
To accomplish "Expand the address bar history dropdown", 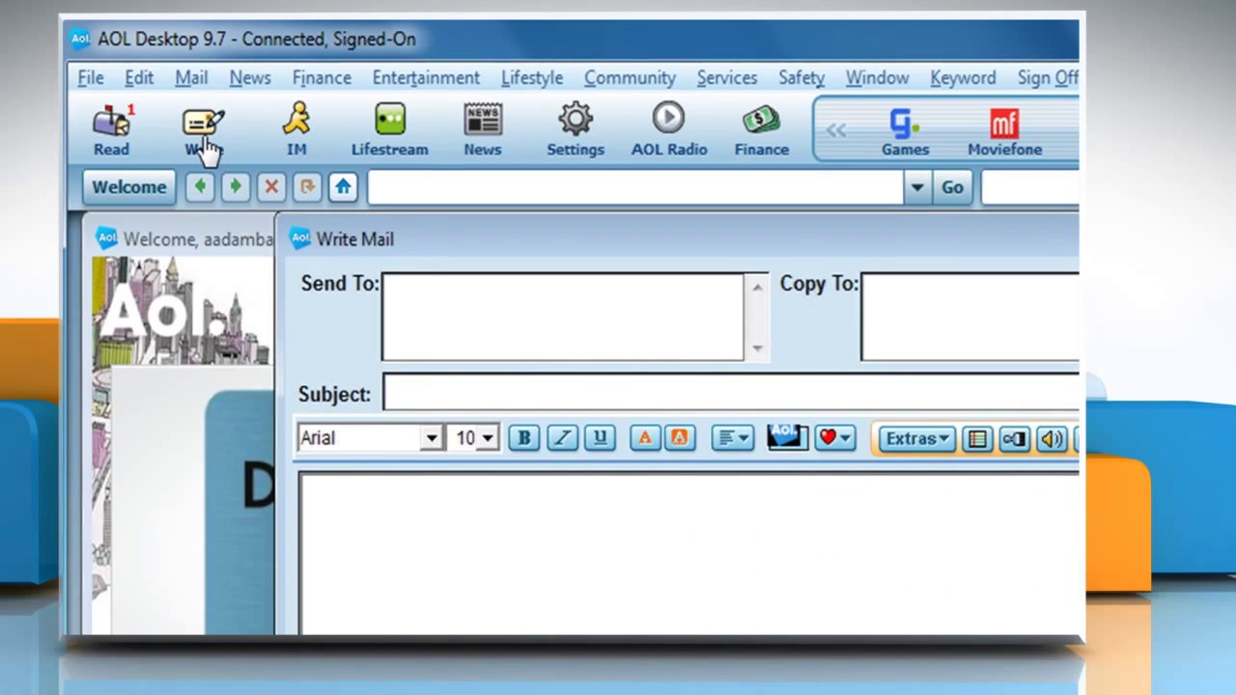I will tap(916, 187).
